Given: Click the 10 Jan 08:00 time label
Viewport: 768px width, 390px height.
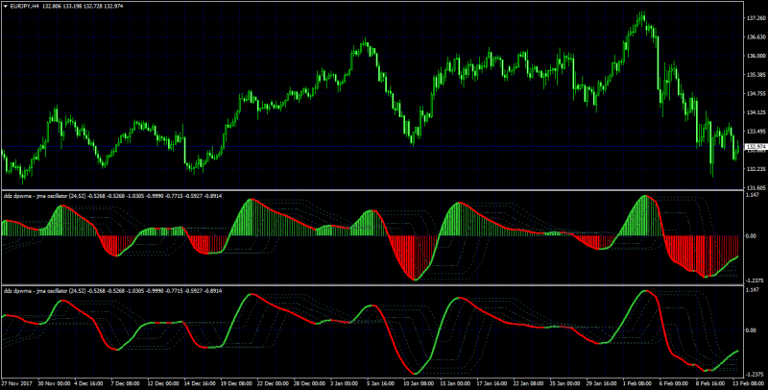Looking at the screenshot, I should point(419,384).
